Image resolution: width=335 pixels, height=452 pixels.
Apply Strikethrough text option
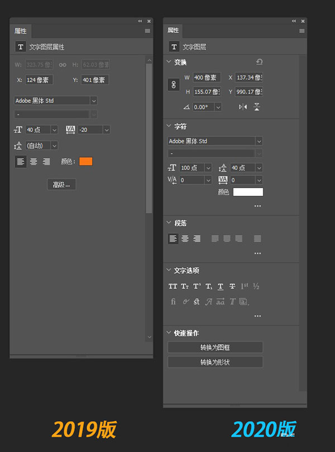tap(232, 287)
